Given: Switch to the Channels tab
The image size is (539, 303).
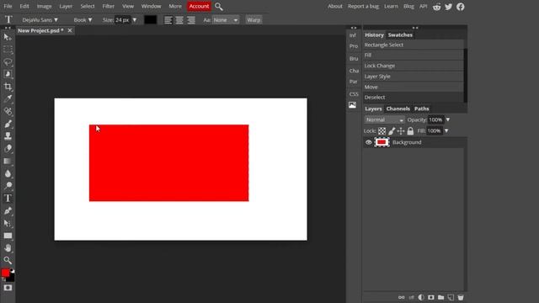Looking at the screenshot, I should (398, 109).
